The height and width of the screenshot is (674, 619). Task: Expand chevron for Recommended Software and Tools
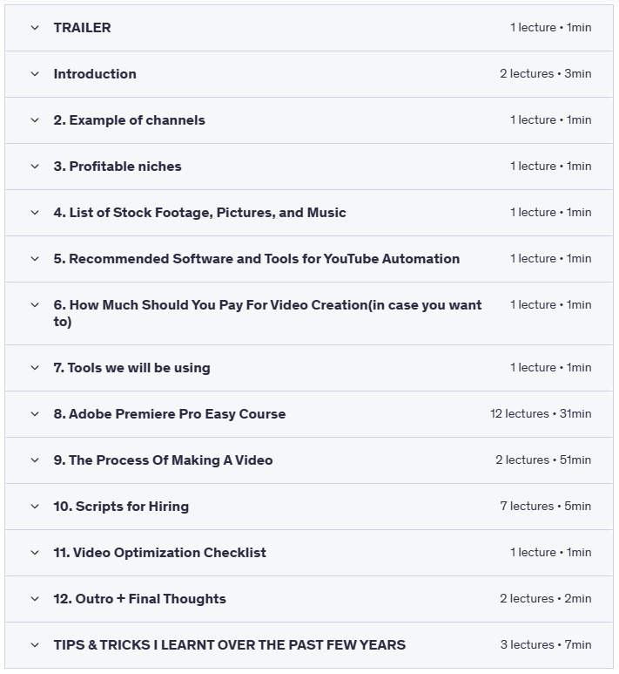pyautogui.click(x=35, y=259)
